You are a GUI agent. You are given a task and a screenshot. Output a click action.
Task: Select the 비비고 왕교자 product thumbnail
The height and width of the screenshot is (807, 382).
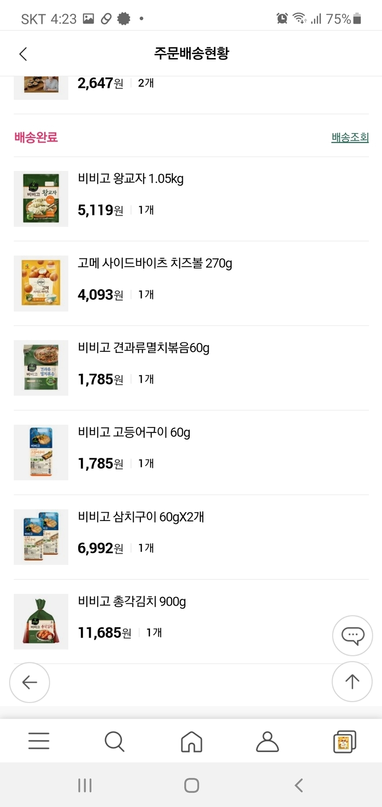[x=41, y=199]
